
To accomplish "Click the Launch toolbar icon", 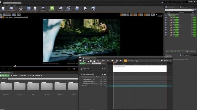I will (93, 9).
